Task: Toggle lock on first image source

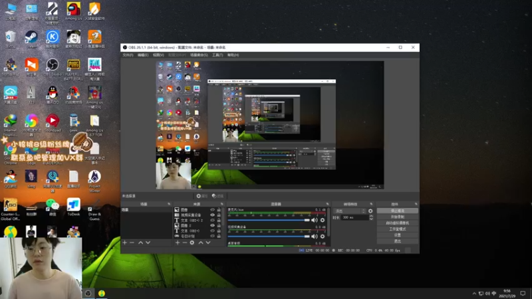Action: [219, 210]
